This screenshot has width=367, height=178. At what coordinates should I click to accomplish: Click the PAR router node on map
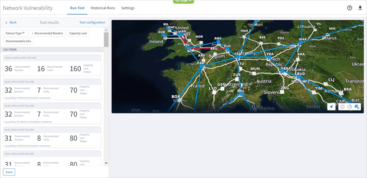tap(202, 66)
